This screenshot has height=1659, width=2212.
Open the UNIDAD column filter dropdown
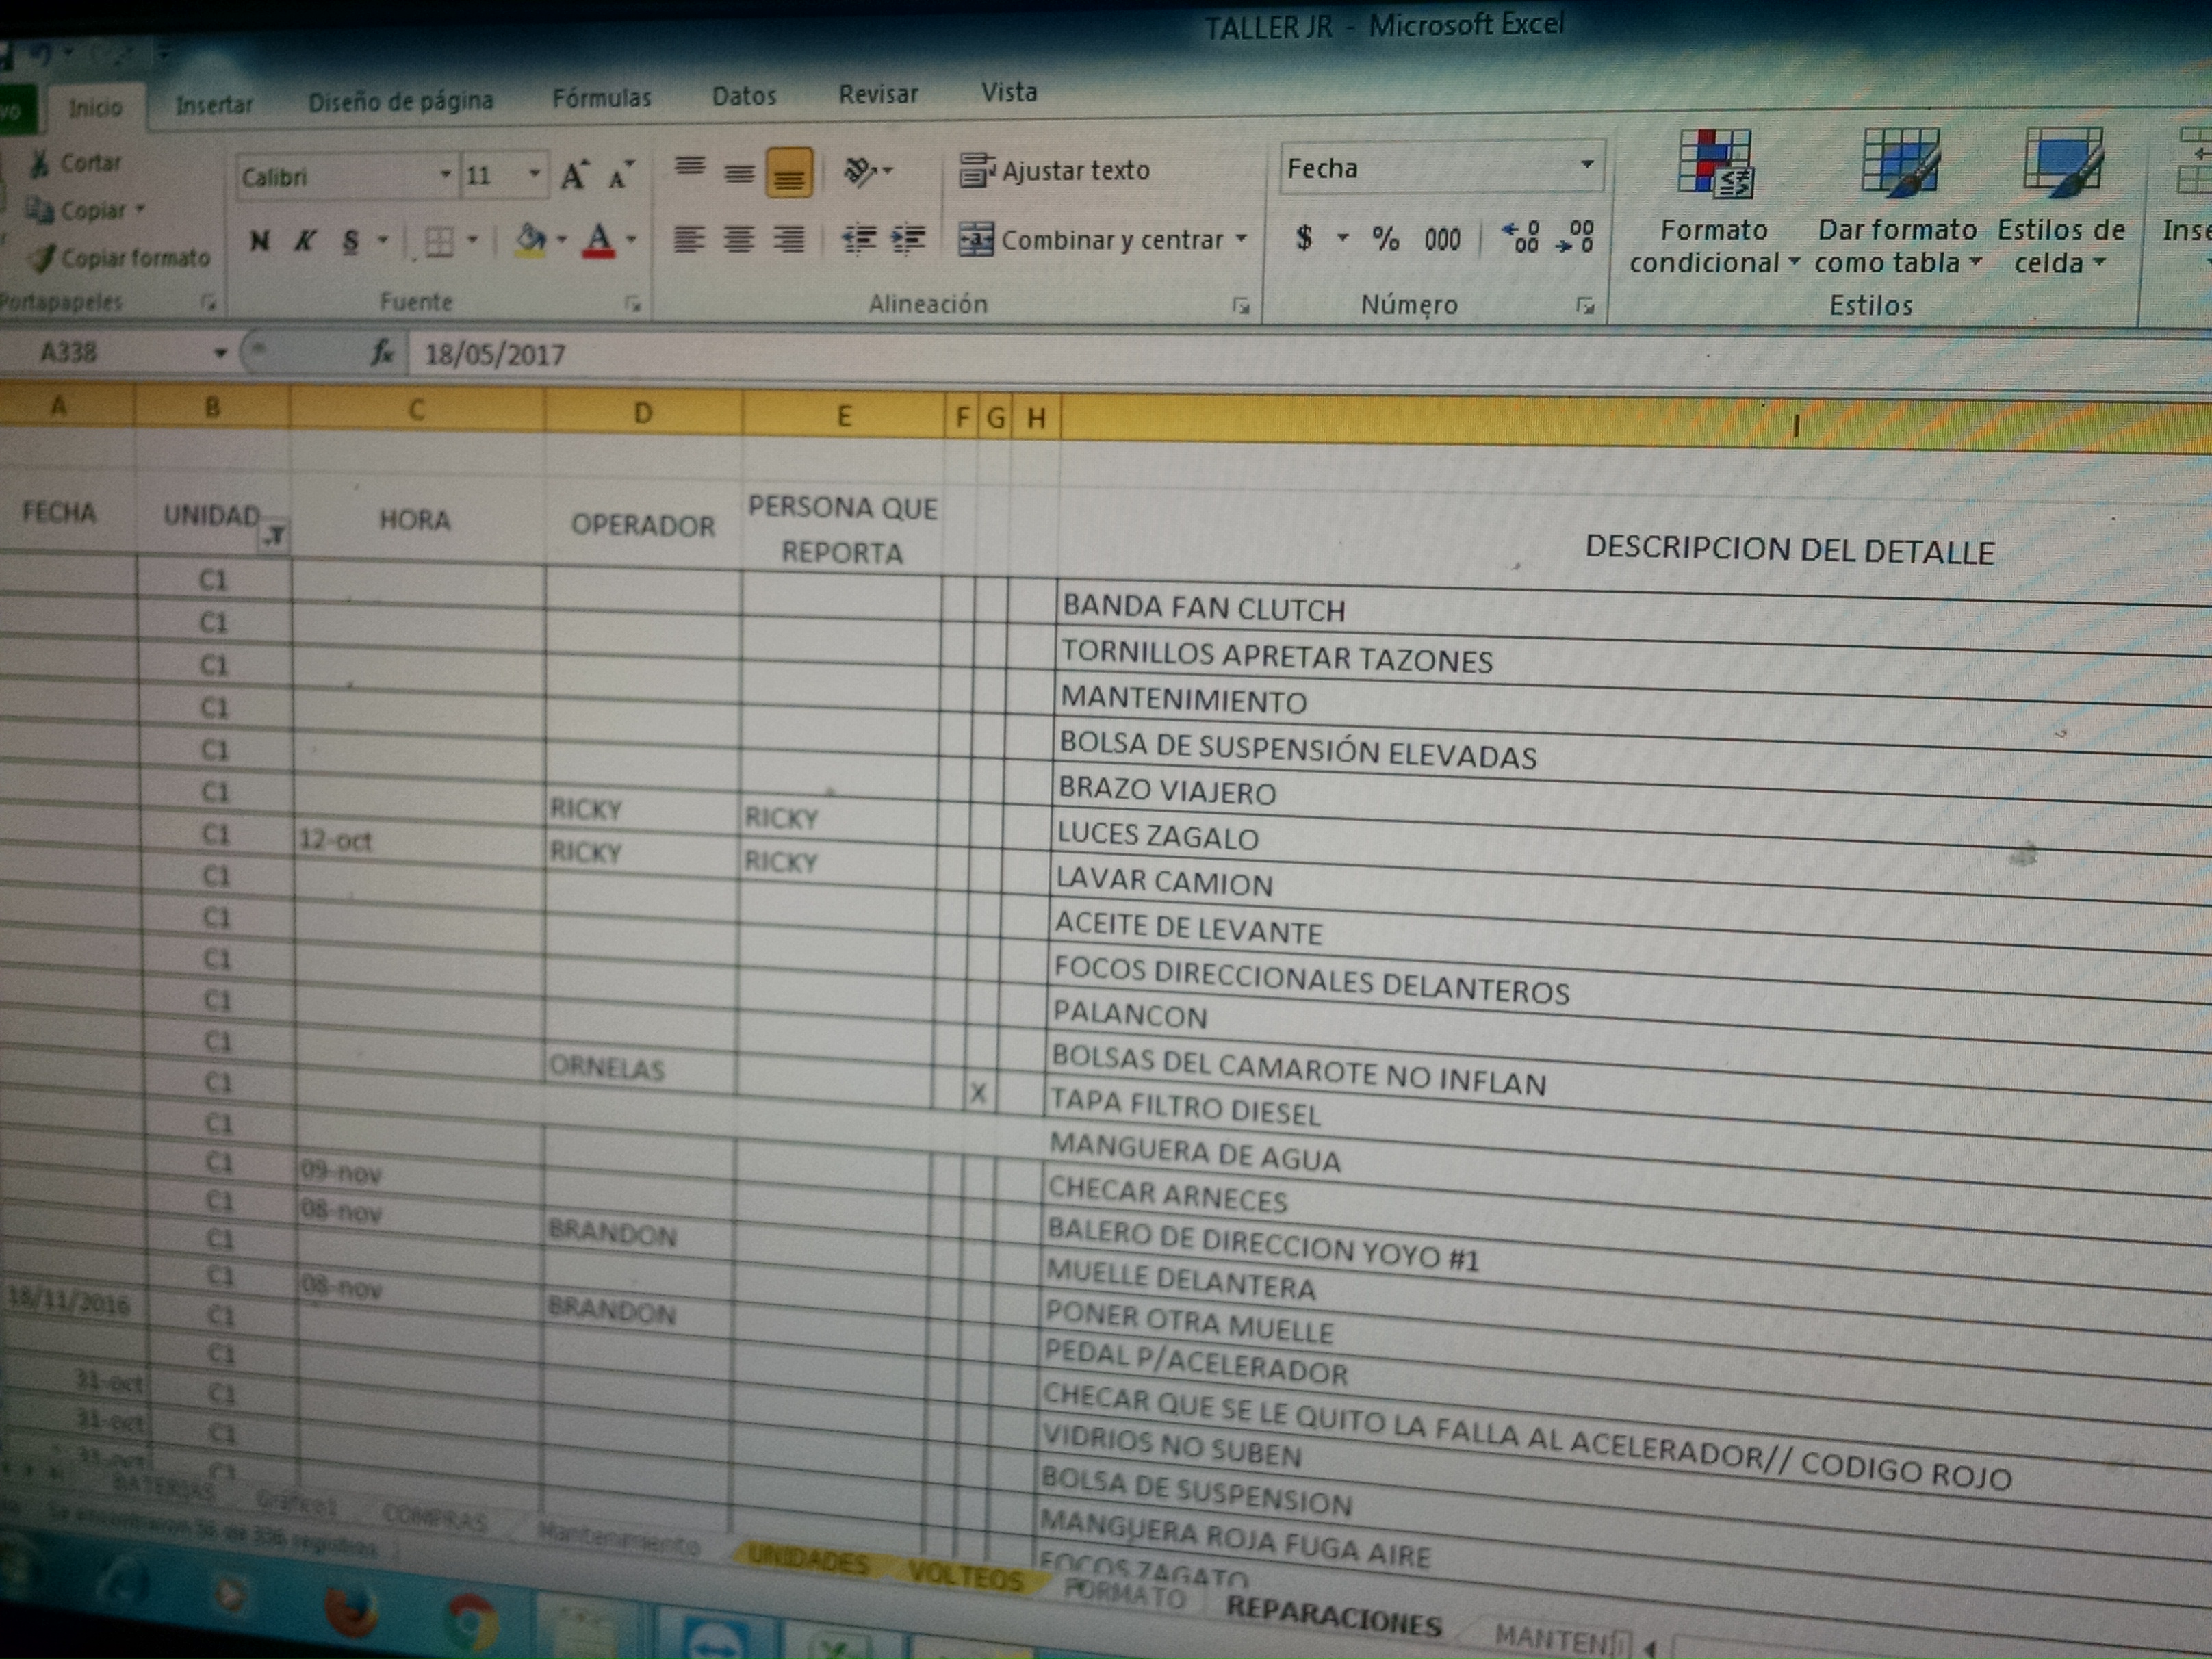(x=274, y=537)
